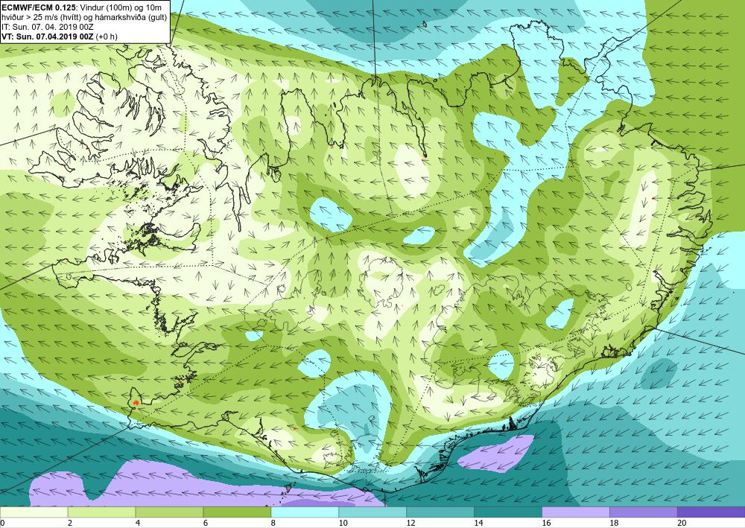Select the dark teal 14–16 m/s legend swatch
745x528 pixels.
508,512
